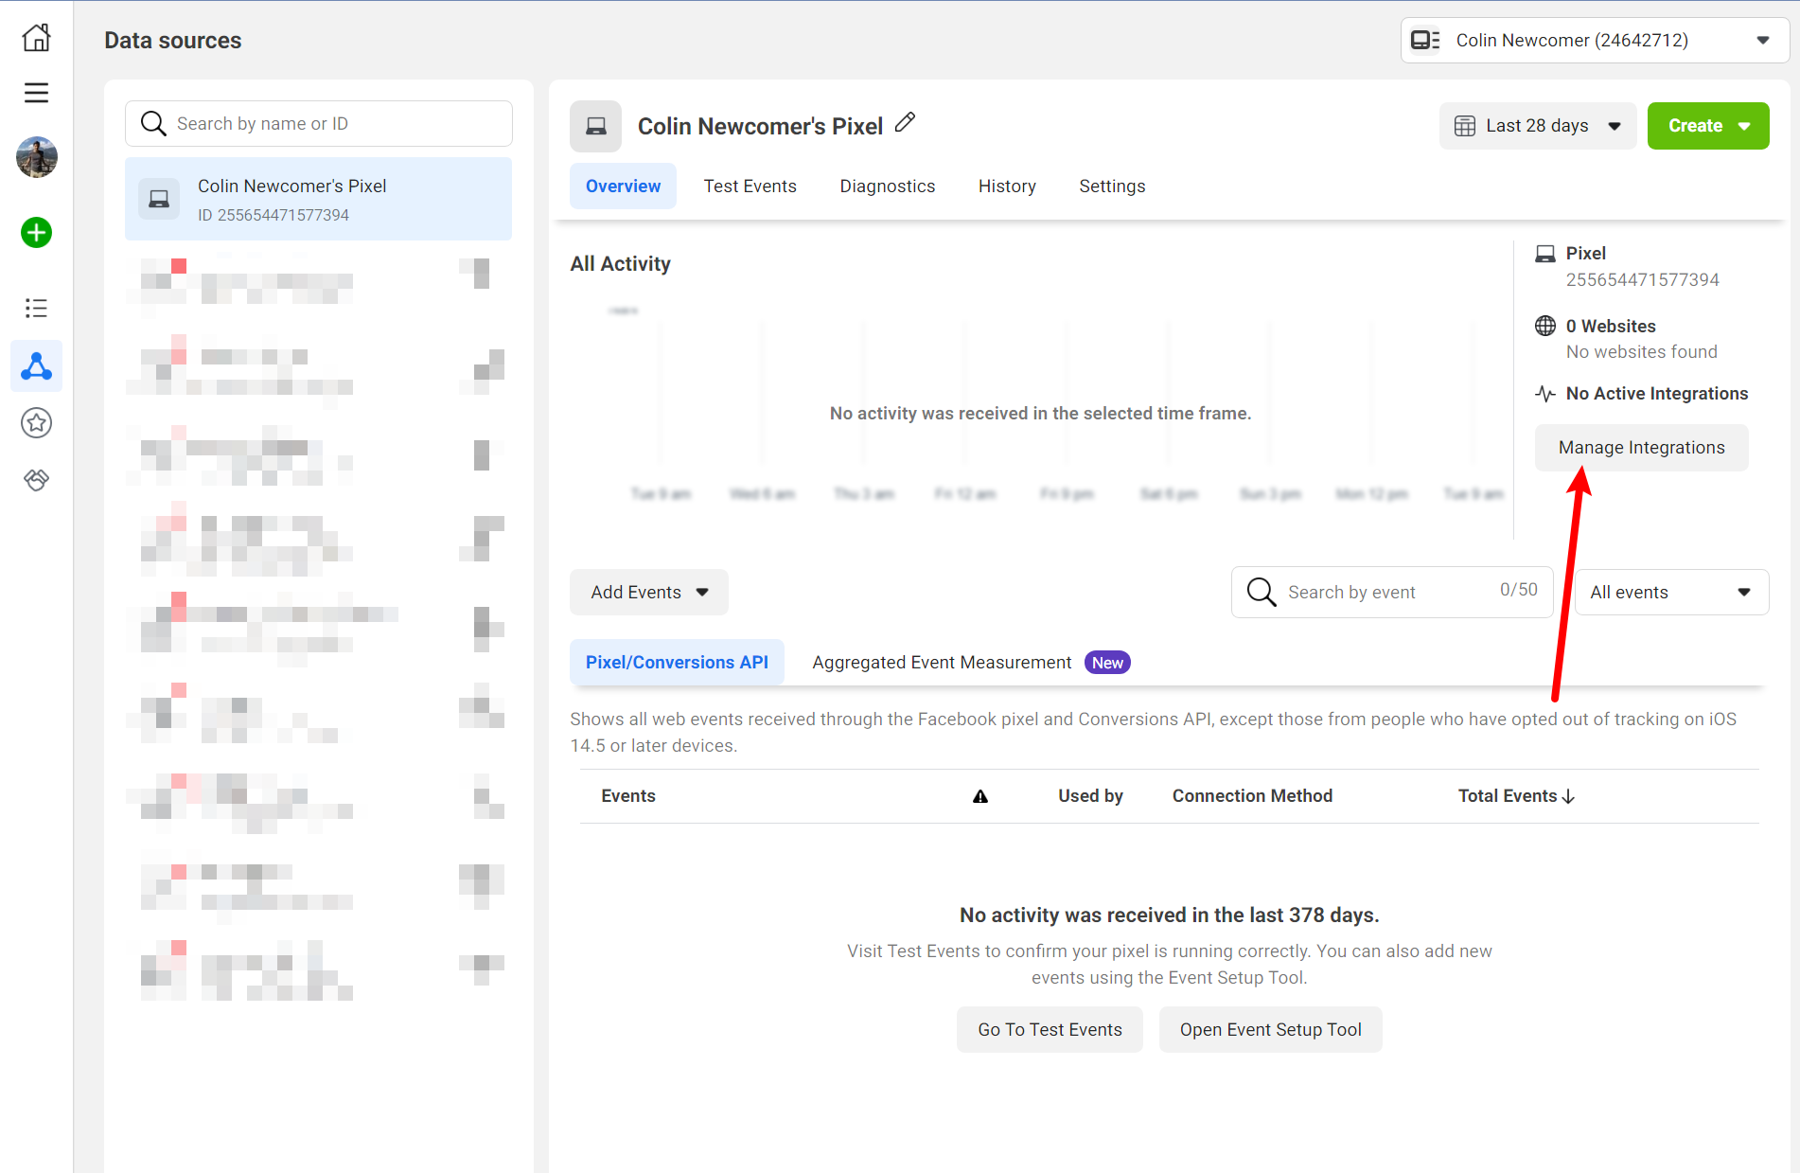This screenshot has width=1800, height=1173.
Task: Click the pixel device icon beside title
Action: pos(595,127)
